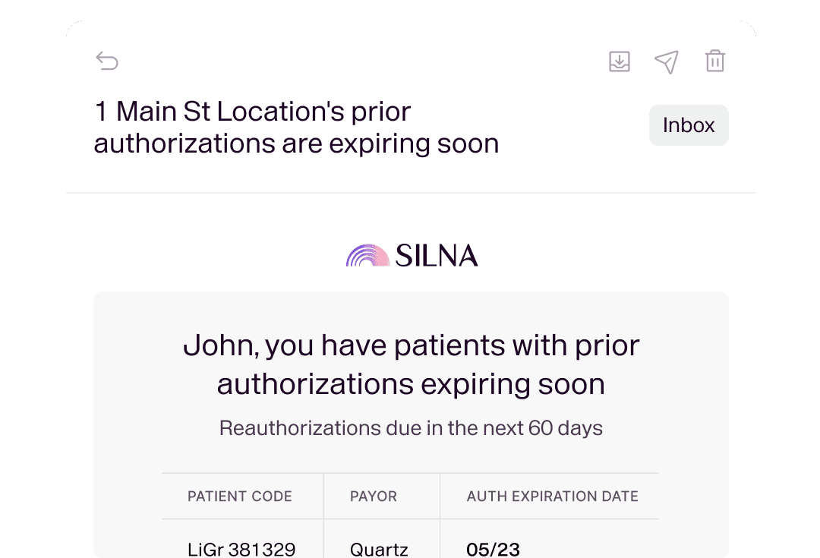
Task: Click the SILNA wordmark text
Action: coord(437,256)
